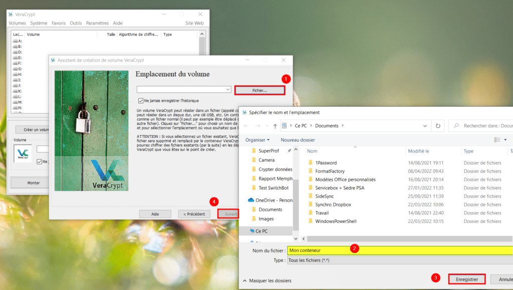The height and width of the screenshot is (290, 513).
Task: Click the view layout icon in the save dialog
Action: pyautogui.click(x=497, y=140)
